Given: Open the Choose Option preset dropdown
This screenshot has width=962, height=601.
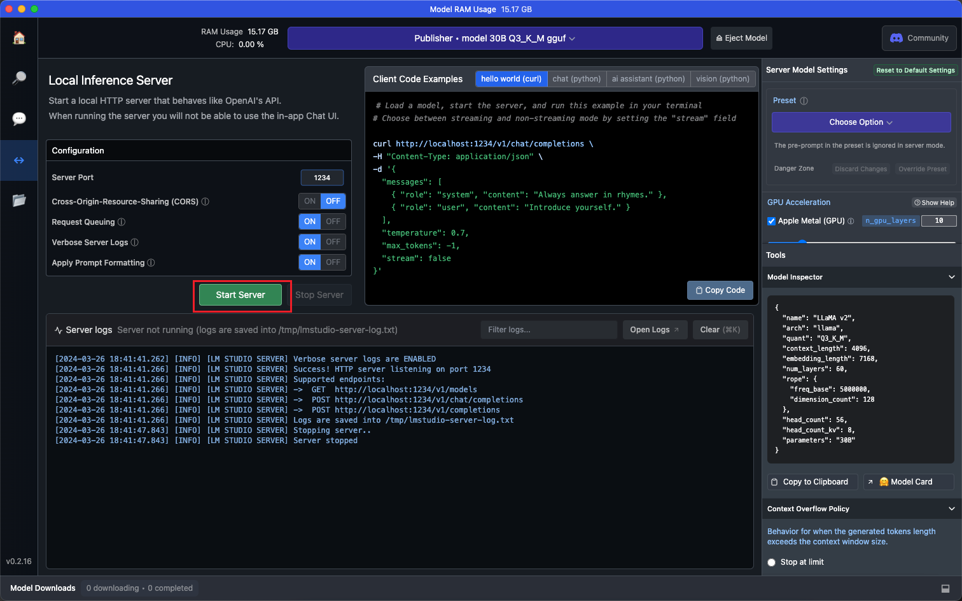Looking at the screenshot, I should (861, 122).
